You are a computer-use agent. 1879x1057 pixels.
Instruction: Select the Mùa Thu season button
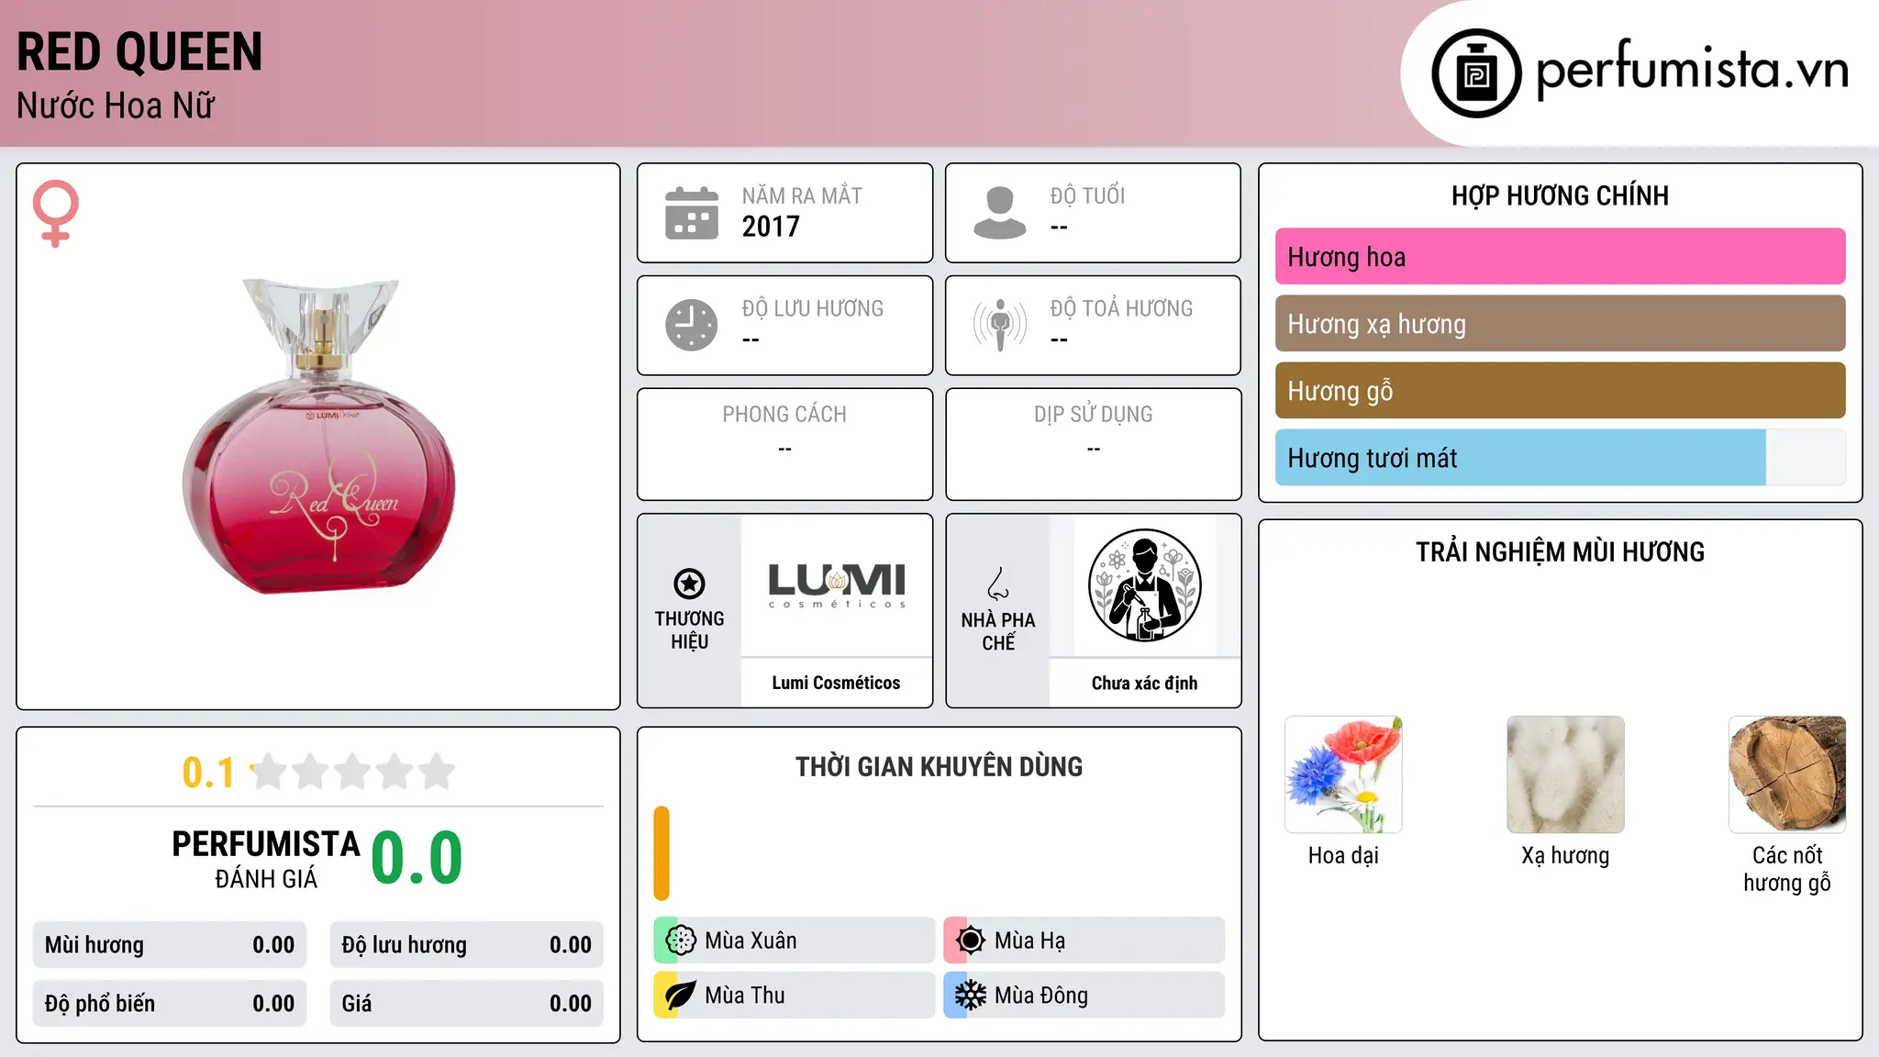[x=795, y=996]
